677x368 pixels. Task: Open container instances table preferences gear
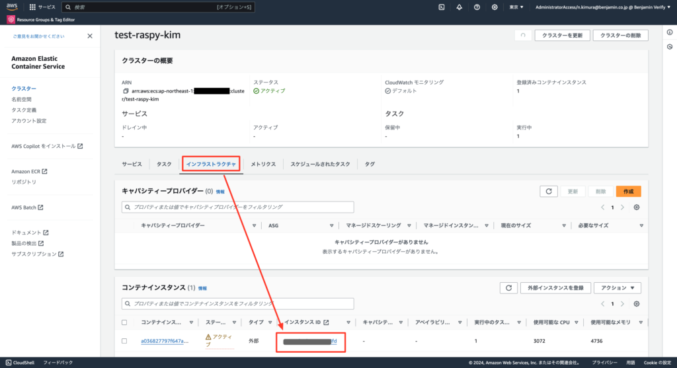pyautogui.click(x=637, y=304)
